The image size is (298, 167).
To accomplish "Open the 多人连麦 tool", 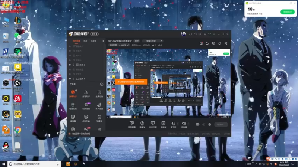I will [x=99, y=106].
